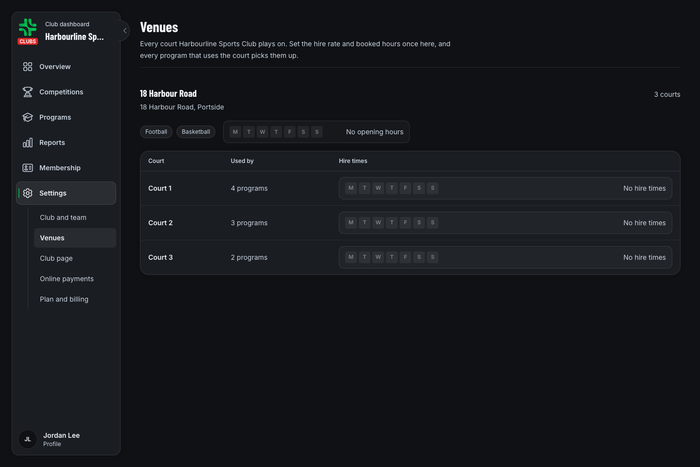The image size is (700, 467).
Task: Click the Harbourline Sp... club name
Action: click(74, 36)
